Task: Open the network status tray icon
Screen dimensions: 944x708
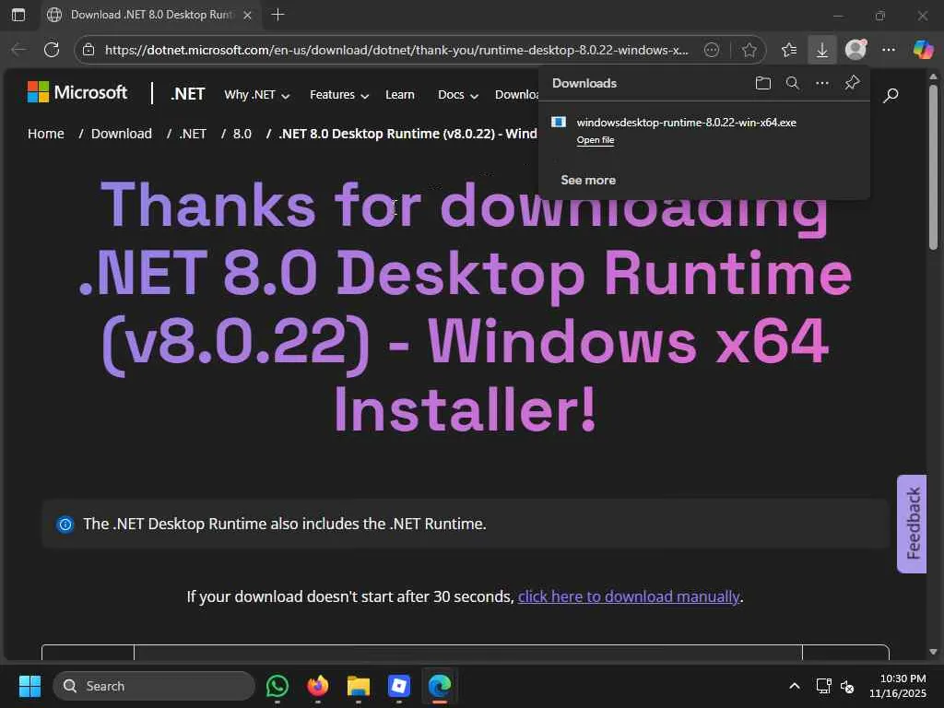Action: click(x=823, y=686)
